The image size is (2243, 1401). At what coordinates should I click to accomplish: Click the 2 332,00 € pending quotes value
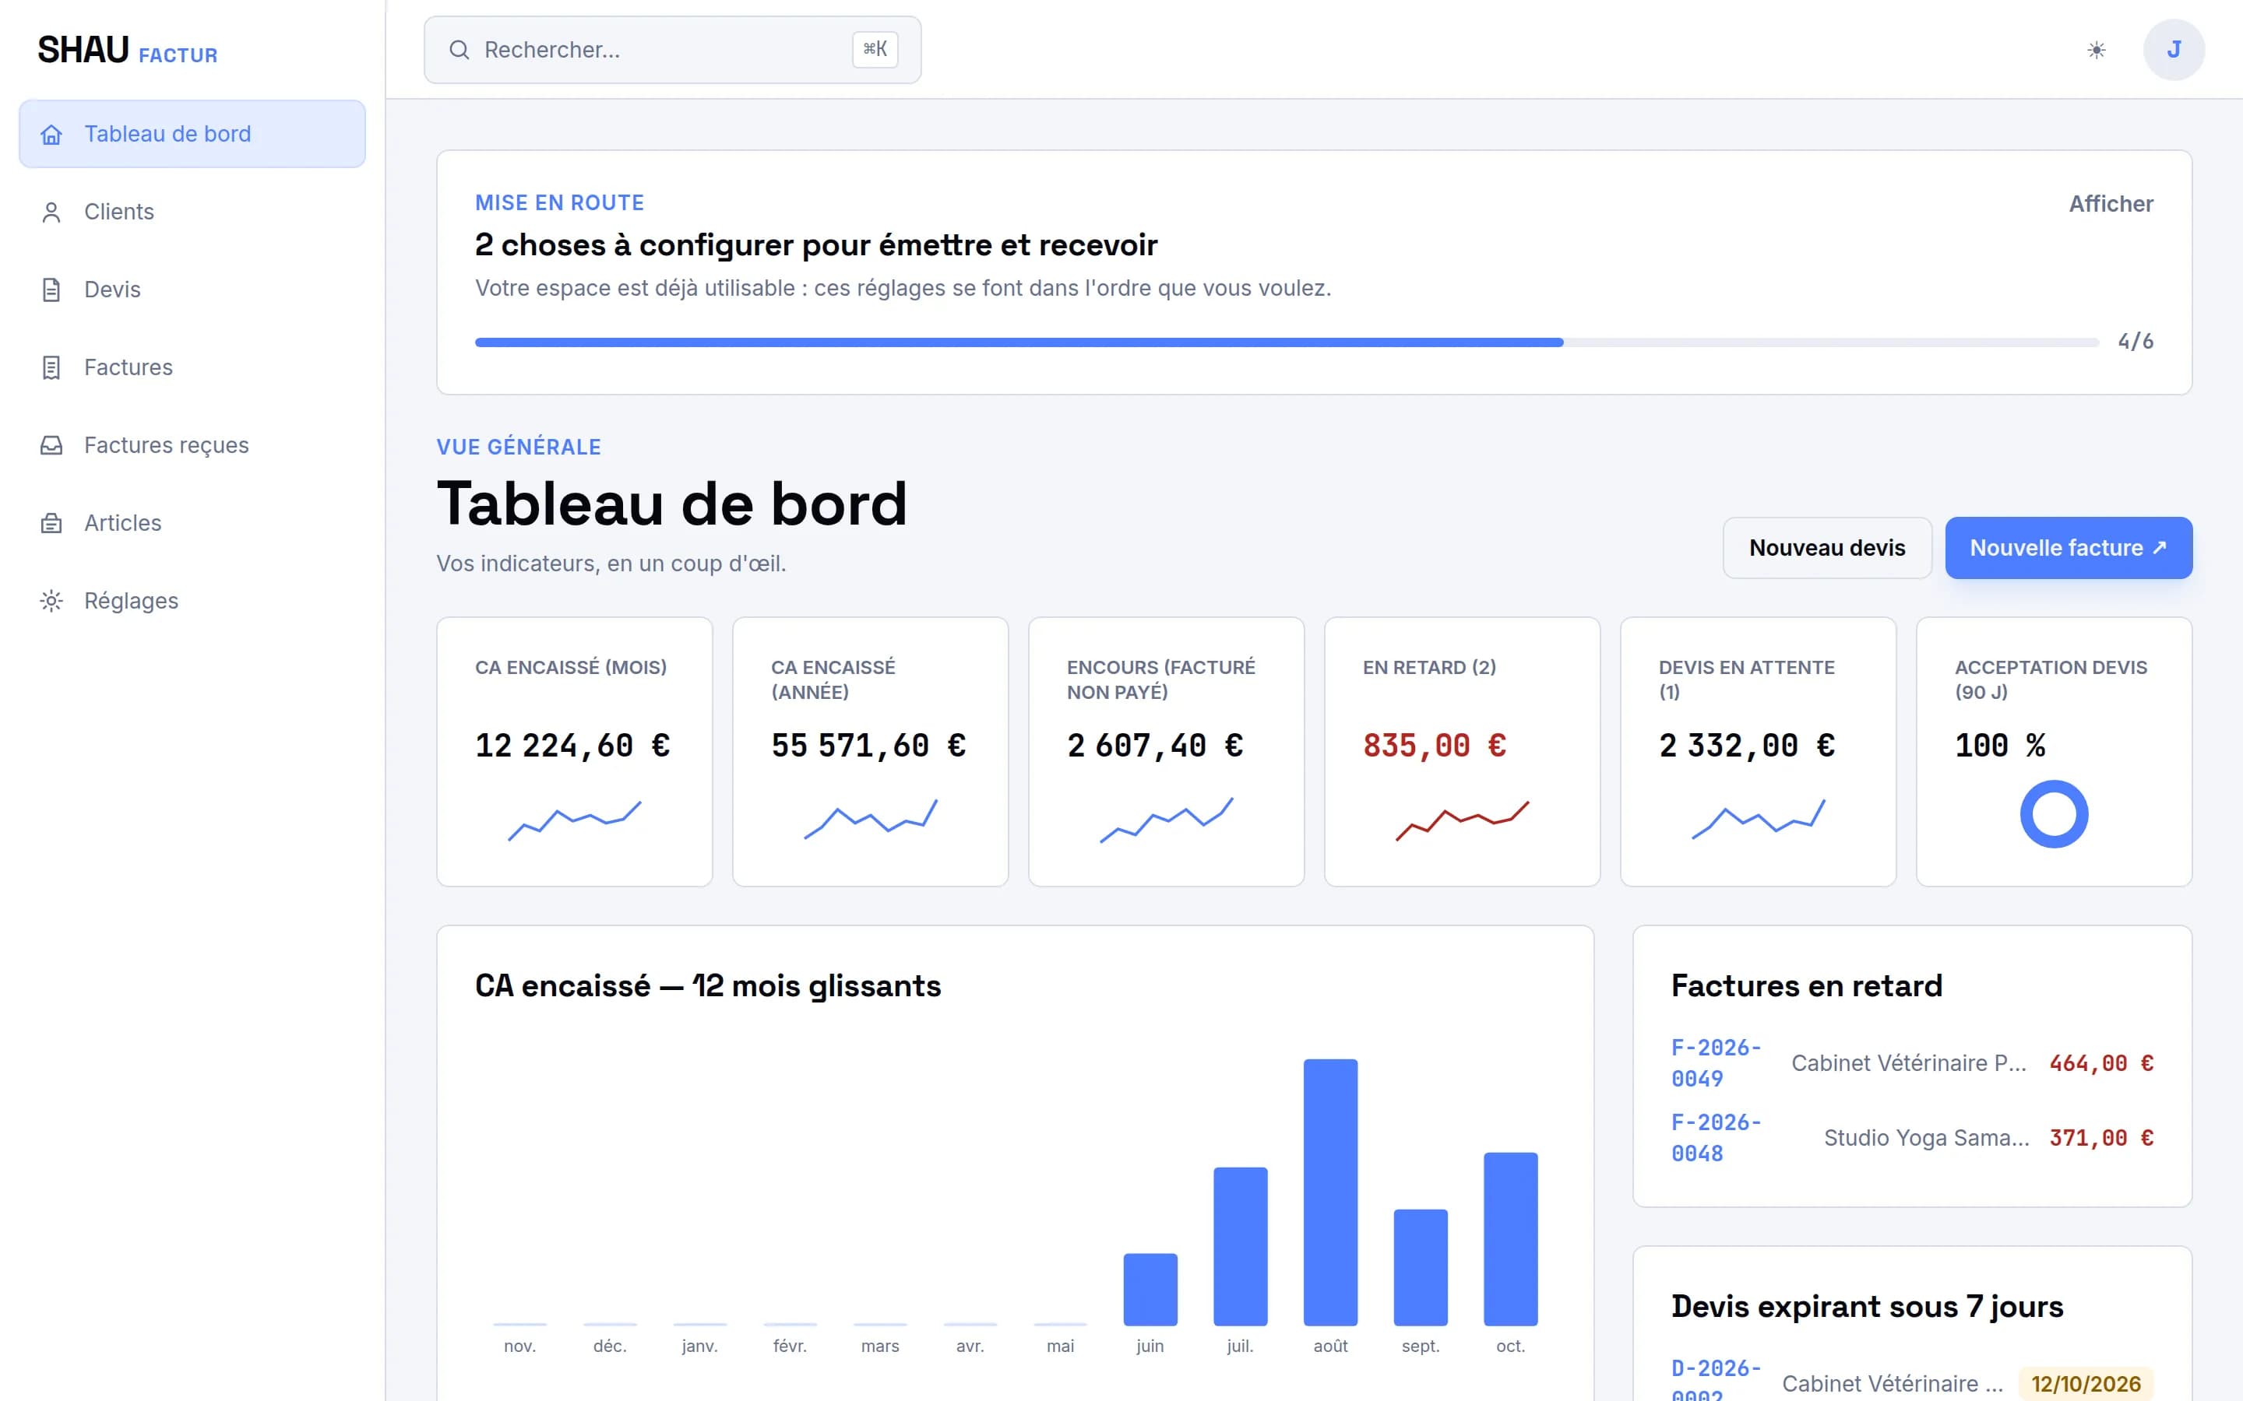click(x=1746, y=746)
